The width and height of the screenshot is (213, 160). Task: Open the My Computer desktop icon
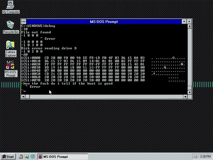11,7
